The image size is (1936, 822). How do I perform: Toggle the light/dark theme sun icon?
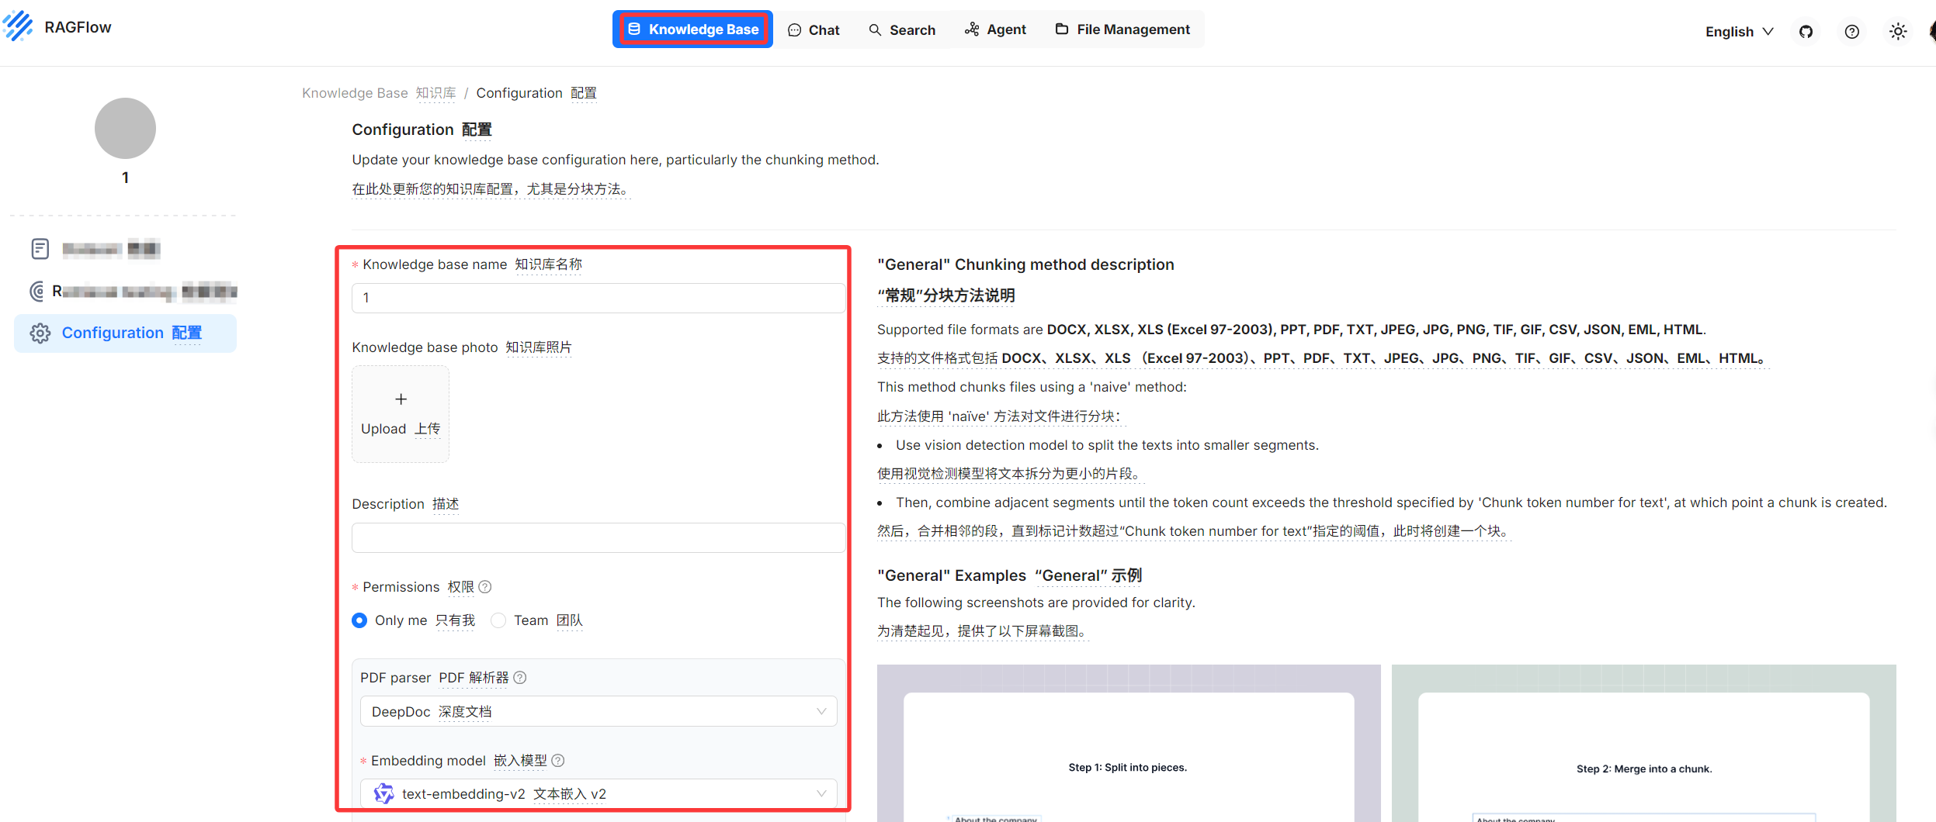1897,32
